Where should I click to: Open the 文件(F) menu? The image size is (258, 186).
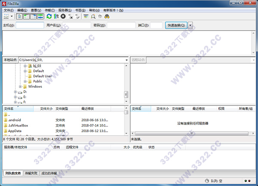click(x=9, y=10)
